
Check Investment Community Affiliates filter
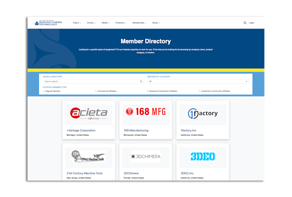click(199, 91)
